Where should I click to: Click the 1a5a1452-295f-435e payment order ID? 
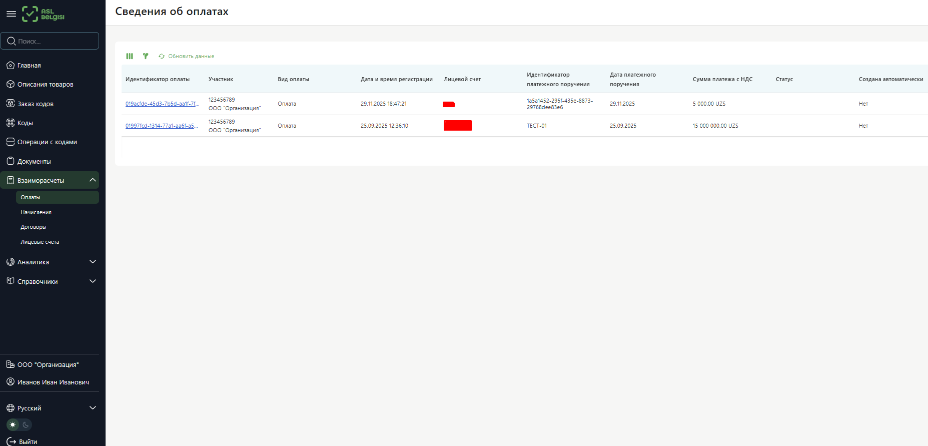(560, 104)
